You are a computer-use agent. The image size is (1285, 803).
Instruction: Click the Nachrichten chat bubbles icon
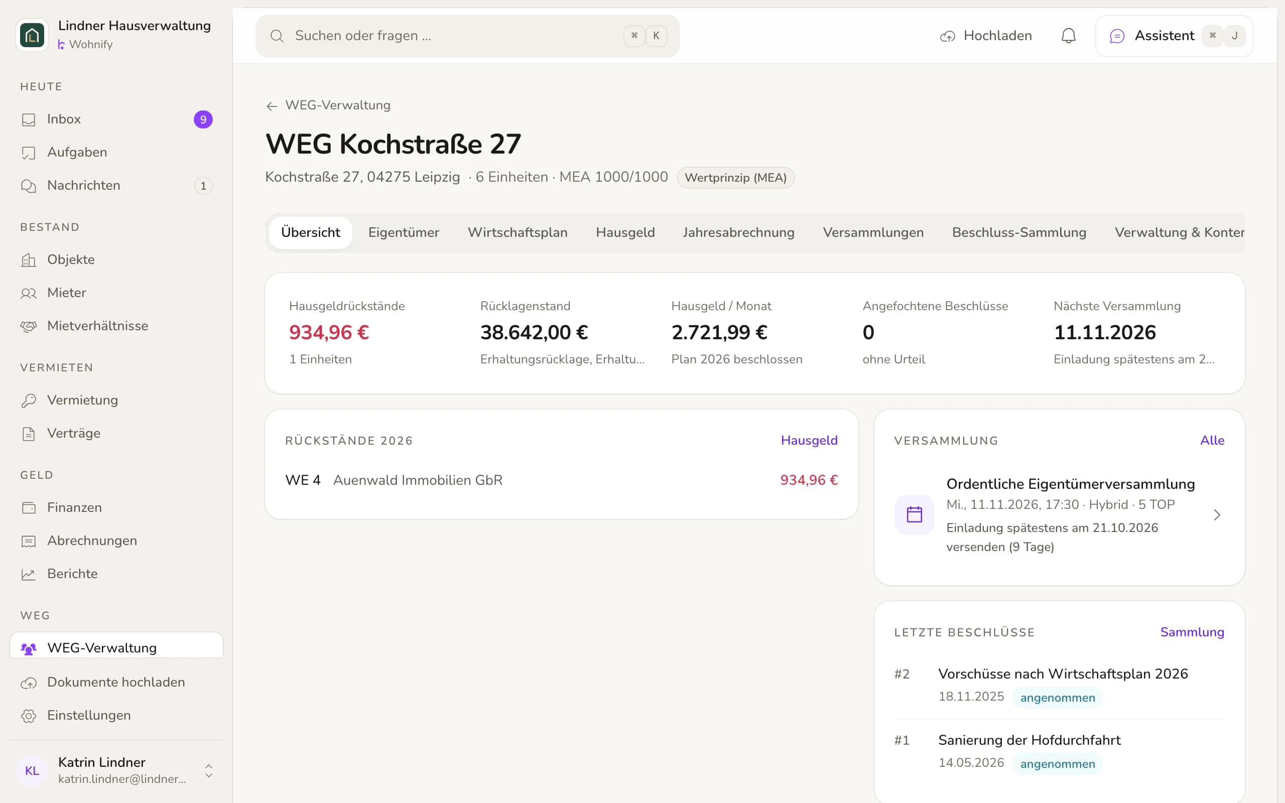pyautogui.click(x=29, y=186)
